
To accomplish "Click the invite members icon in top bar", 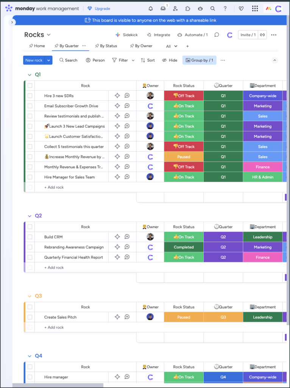I will tap(175, 8).
